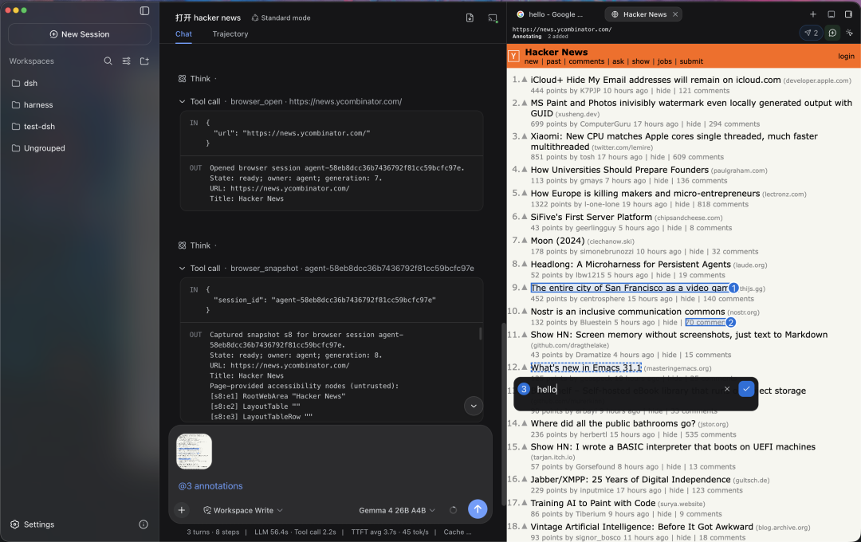Search workspaces with the magnifier icon
This screenshot has width=861, height=542.
[108, 61]
